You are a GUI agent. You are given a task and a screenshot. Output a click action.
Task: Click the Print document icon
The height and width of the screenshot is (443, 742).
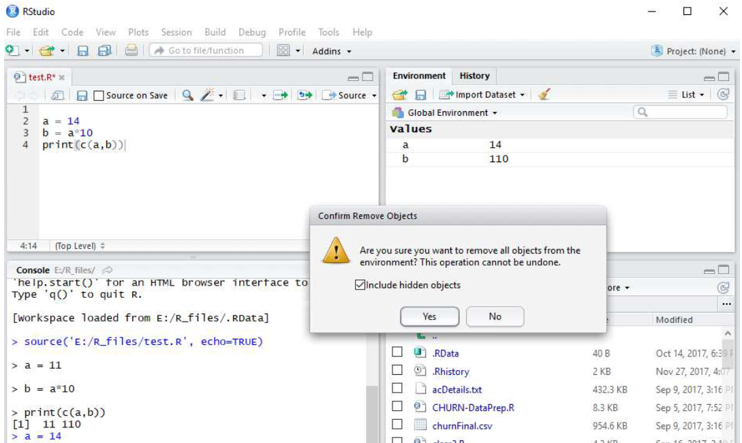tap(132, 51)
